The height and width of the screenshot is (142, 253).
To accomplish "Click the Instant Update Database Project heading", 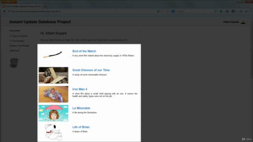I will pos(40,22).
